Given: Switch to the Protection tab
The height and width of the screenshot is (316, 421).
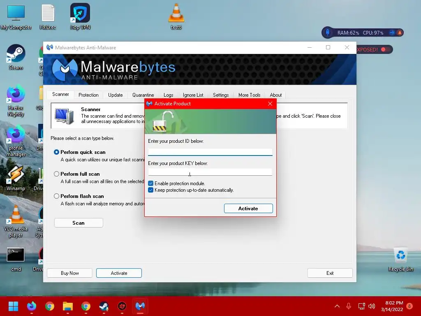Looking at the screenshot, I should [x=88, y=95].
